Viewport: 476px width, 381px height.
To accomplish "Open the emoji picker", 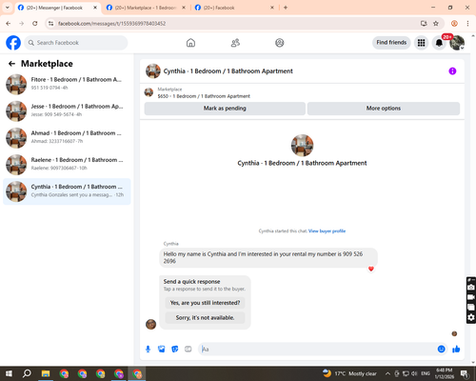I will tap(441, 350).
